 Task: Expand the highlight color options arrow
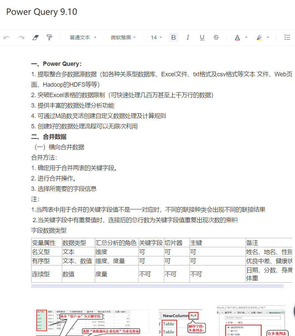[268, 38]
